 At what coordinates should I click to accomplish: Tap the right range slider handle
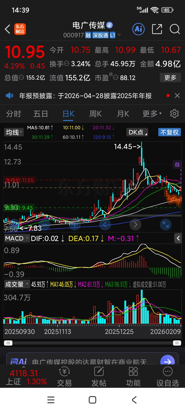tap(177, 343)
